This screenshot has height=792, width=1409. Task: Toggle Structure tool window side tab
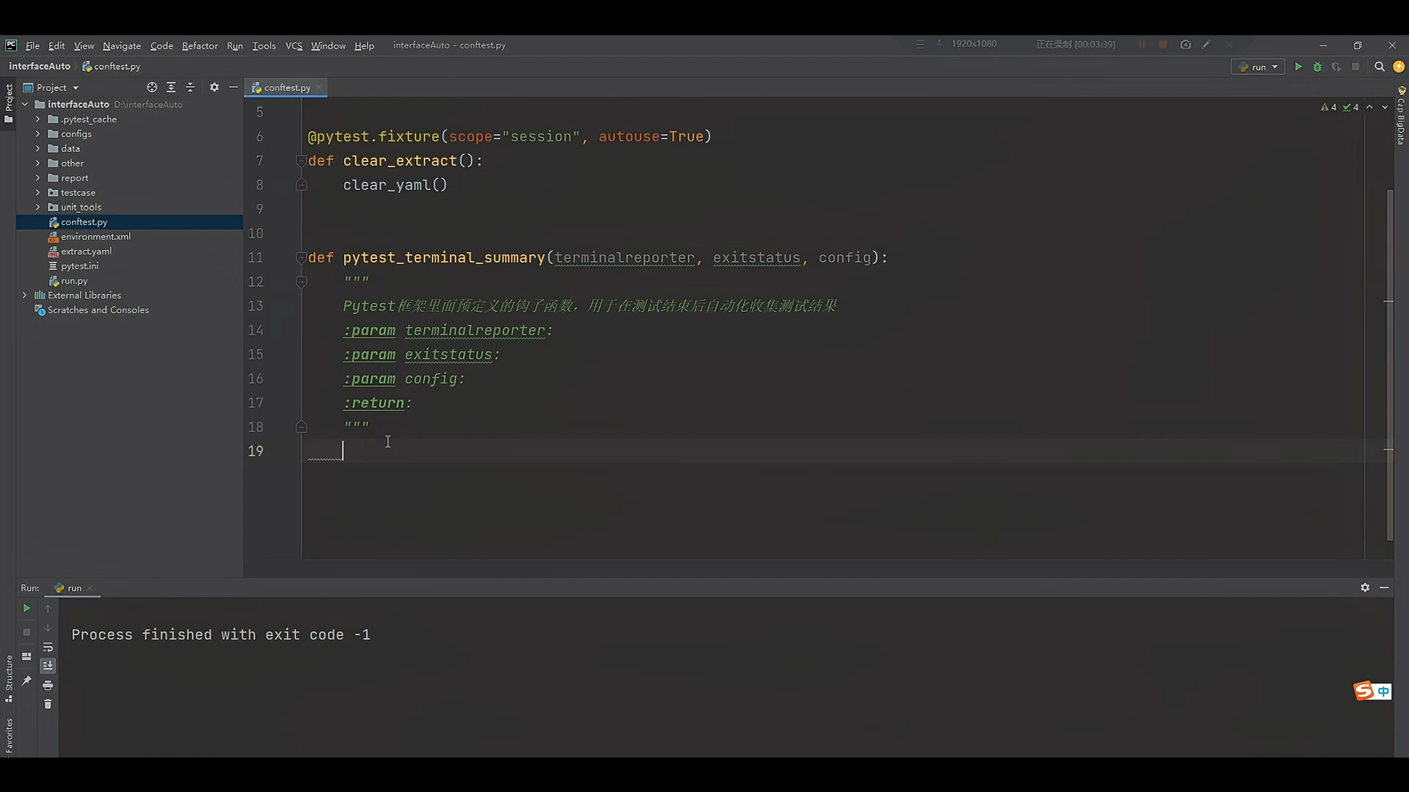click(x=9, y=678)
